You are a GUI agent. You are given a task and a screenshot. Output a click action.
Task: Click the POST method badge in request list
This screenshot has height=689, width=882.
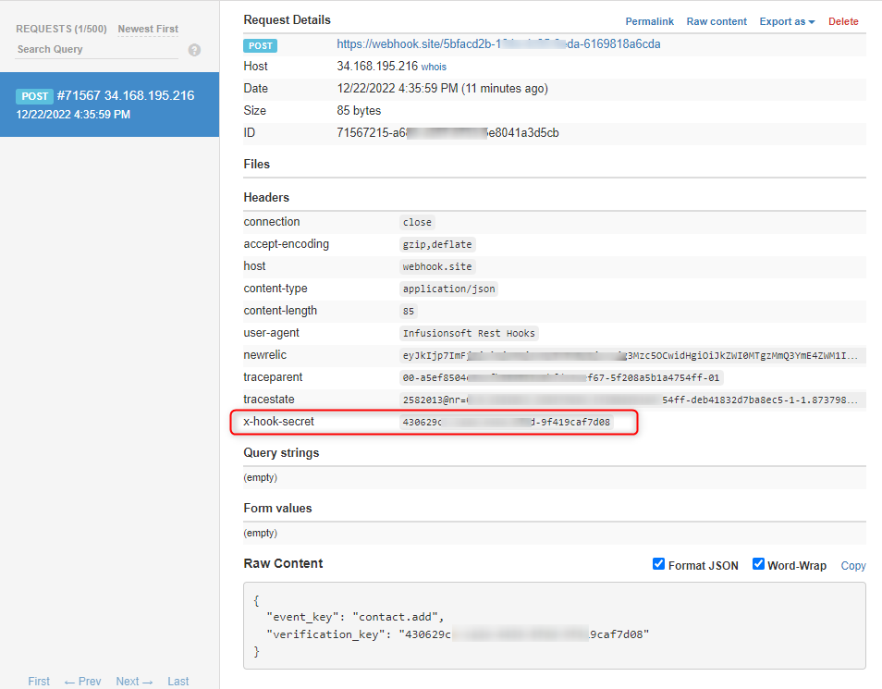pos(34,96)
